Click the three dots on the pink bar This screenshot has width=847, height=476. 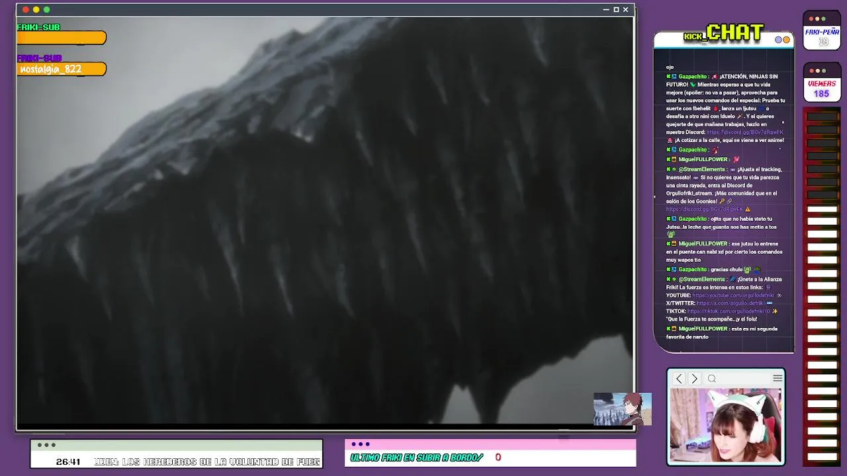(361, 444)
